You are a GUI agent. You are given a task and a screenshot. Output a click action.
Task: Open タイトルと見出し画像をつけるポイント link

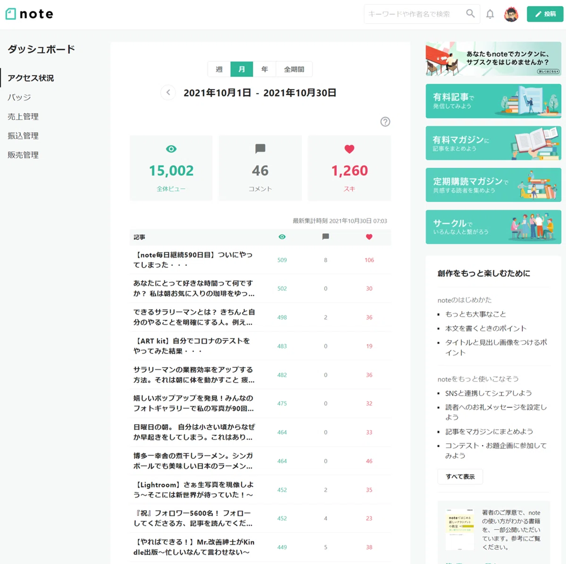[x=496, y=348]
